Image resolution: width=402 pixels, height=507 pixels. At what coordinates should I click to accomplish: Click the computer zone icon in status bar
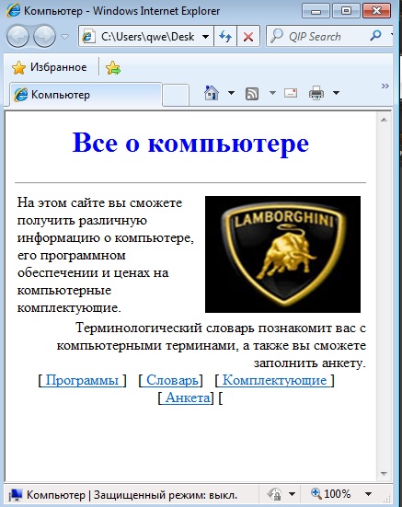click(x=16, y=494)
